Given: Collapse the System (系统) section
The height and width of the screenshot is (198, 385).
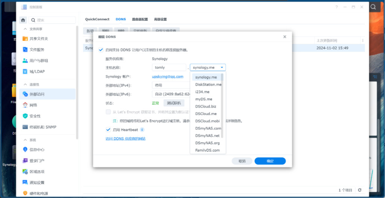Looking at the screenshot, I should [x=25, y=140].
